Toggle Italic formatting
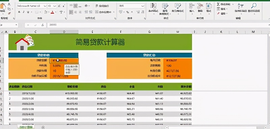This screenshot has height=129, width=270. 24,12
